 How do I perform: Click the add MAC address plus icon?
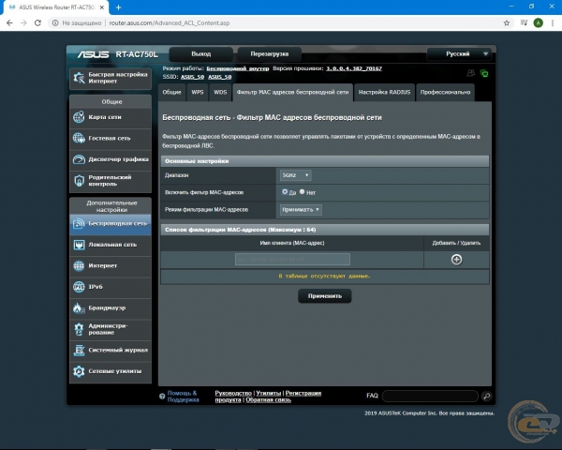456,260
